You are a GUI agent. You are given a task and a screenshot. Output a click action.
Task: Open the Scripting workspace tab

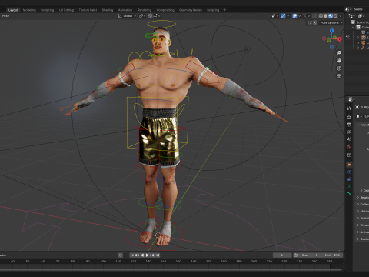point(213,10)
